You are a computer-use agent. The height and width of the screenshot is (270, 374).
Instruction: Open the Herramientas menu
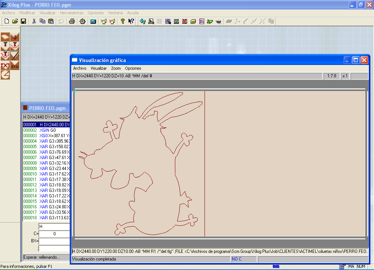(72, 13)
